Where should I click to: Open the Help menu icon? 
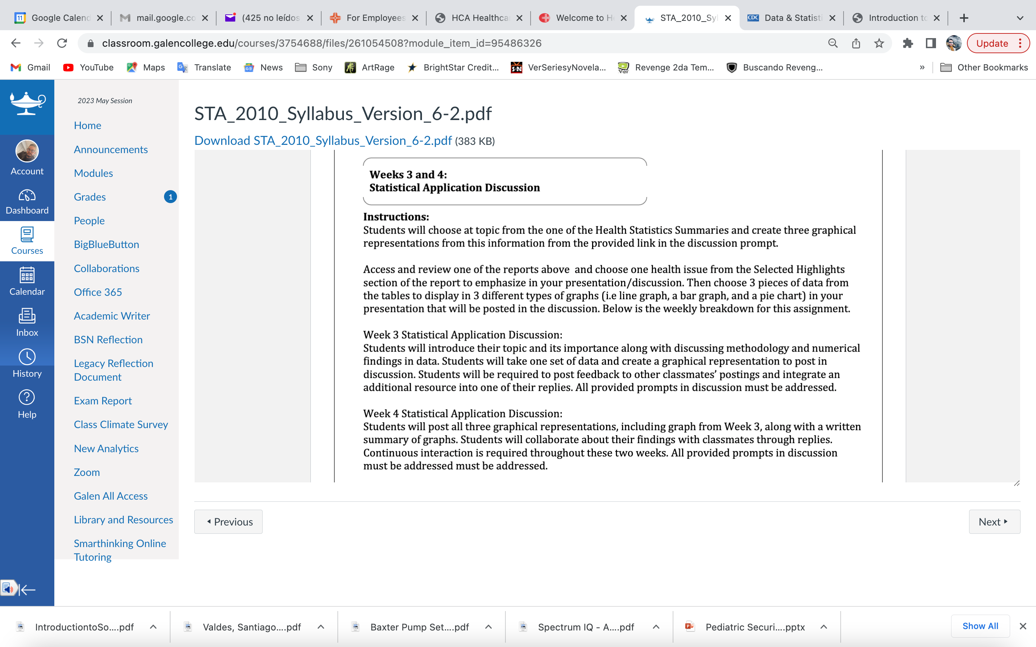pyautogui.click(x=27, y=404)
